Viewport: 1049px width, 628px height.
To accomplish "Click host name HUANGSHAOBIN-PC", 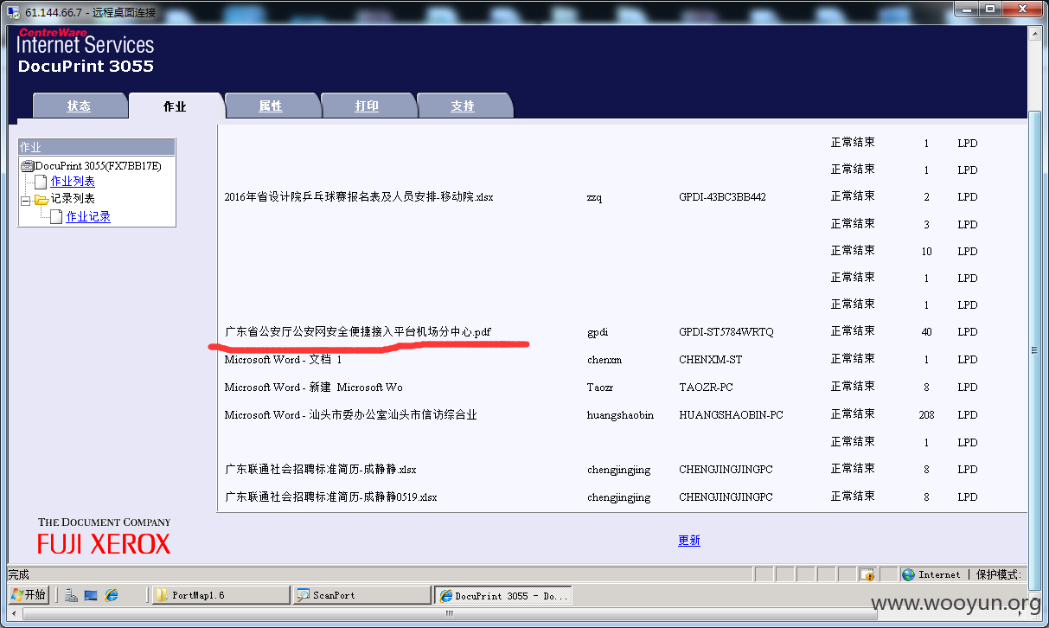I will pos(731,415).
